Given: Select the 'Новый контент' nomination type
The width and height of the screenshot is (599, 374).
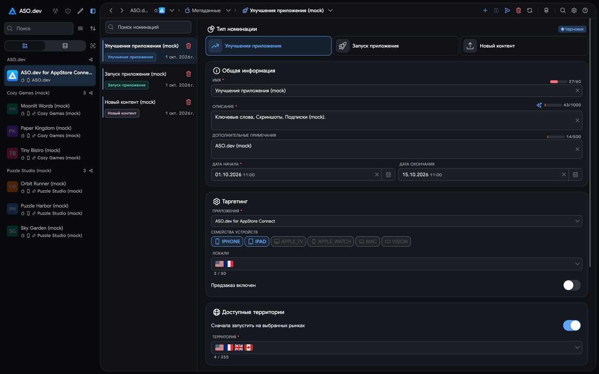Looking at the screenshot, I should tap(524, 46).
